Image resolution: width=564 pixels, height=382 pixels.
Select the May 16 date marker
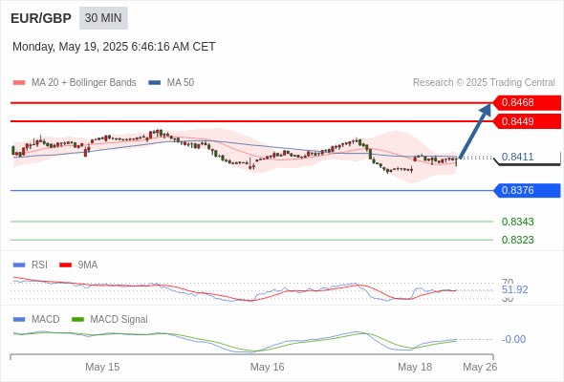pos(268,367)
